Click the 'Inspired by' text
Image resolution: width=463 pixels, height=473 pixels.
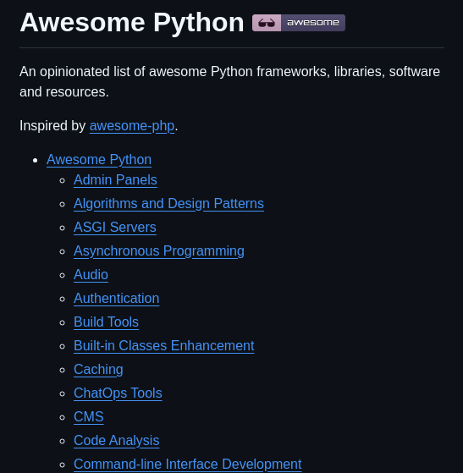52,126
